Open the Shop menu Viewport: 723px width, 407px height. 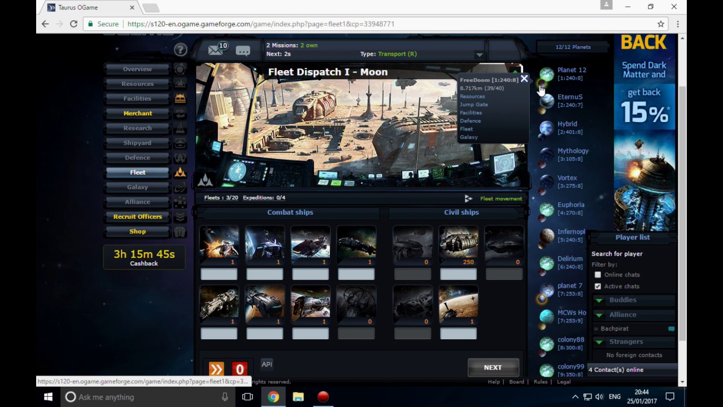coord(137,231)
